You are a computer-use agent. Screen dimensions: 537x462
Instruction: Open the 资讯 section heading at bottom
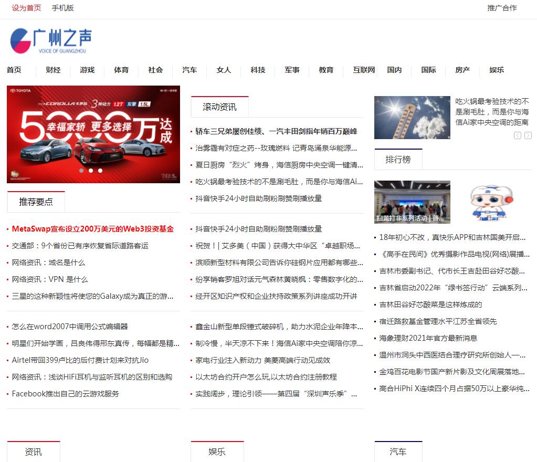tap(33, 452)
